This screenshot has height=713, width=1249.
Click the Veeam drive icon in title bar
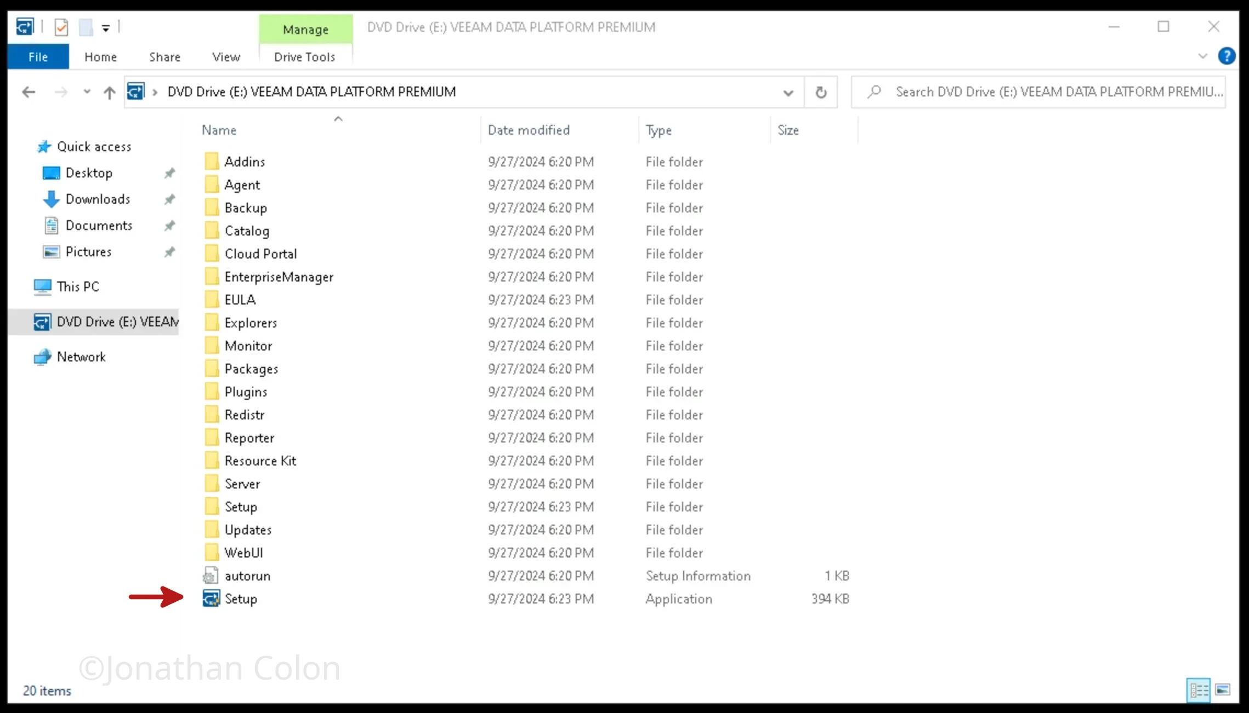(25, 26)
